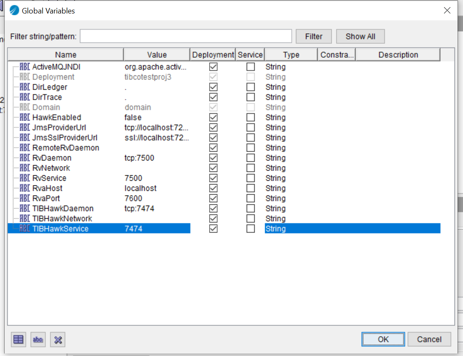The width and height of the screenshot is (463, 356).
Task: Click the ABC icon beside DirLedger
Action: tap(25, 87)
